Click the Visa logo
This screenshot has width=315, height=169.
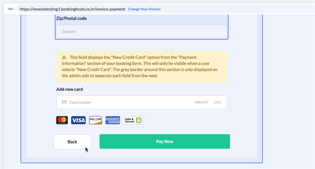78,120
